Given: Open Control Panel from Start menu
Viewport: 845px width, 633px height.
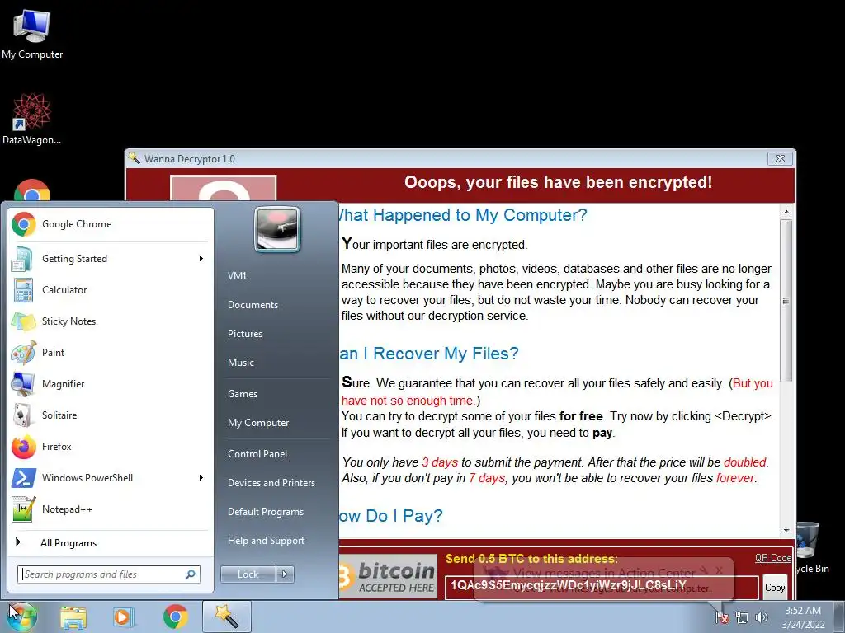Looking at the screenshot, I should point(257,454).
